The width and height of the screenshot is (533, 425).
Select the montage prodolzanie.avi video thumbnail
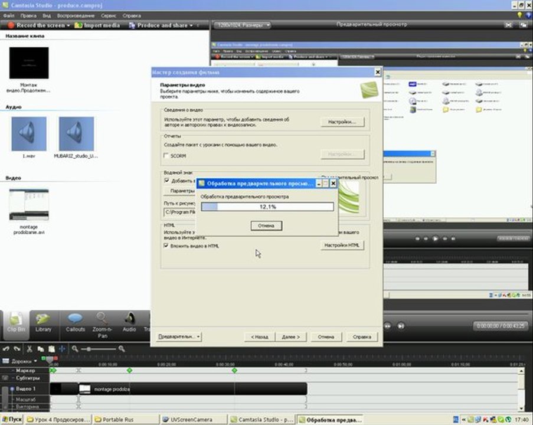pyautogui.click(x=29, y=205)
